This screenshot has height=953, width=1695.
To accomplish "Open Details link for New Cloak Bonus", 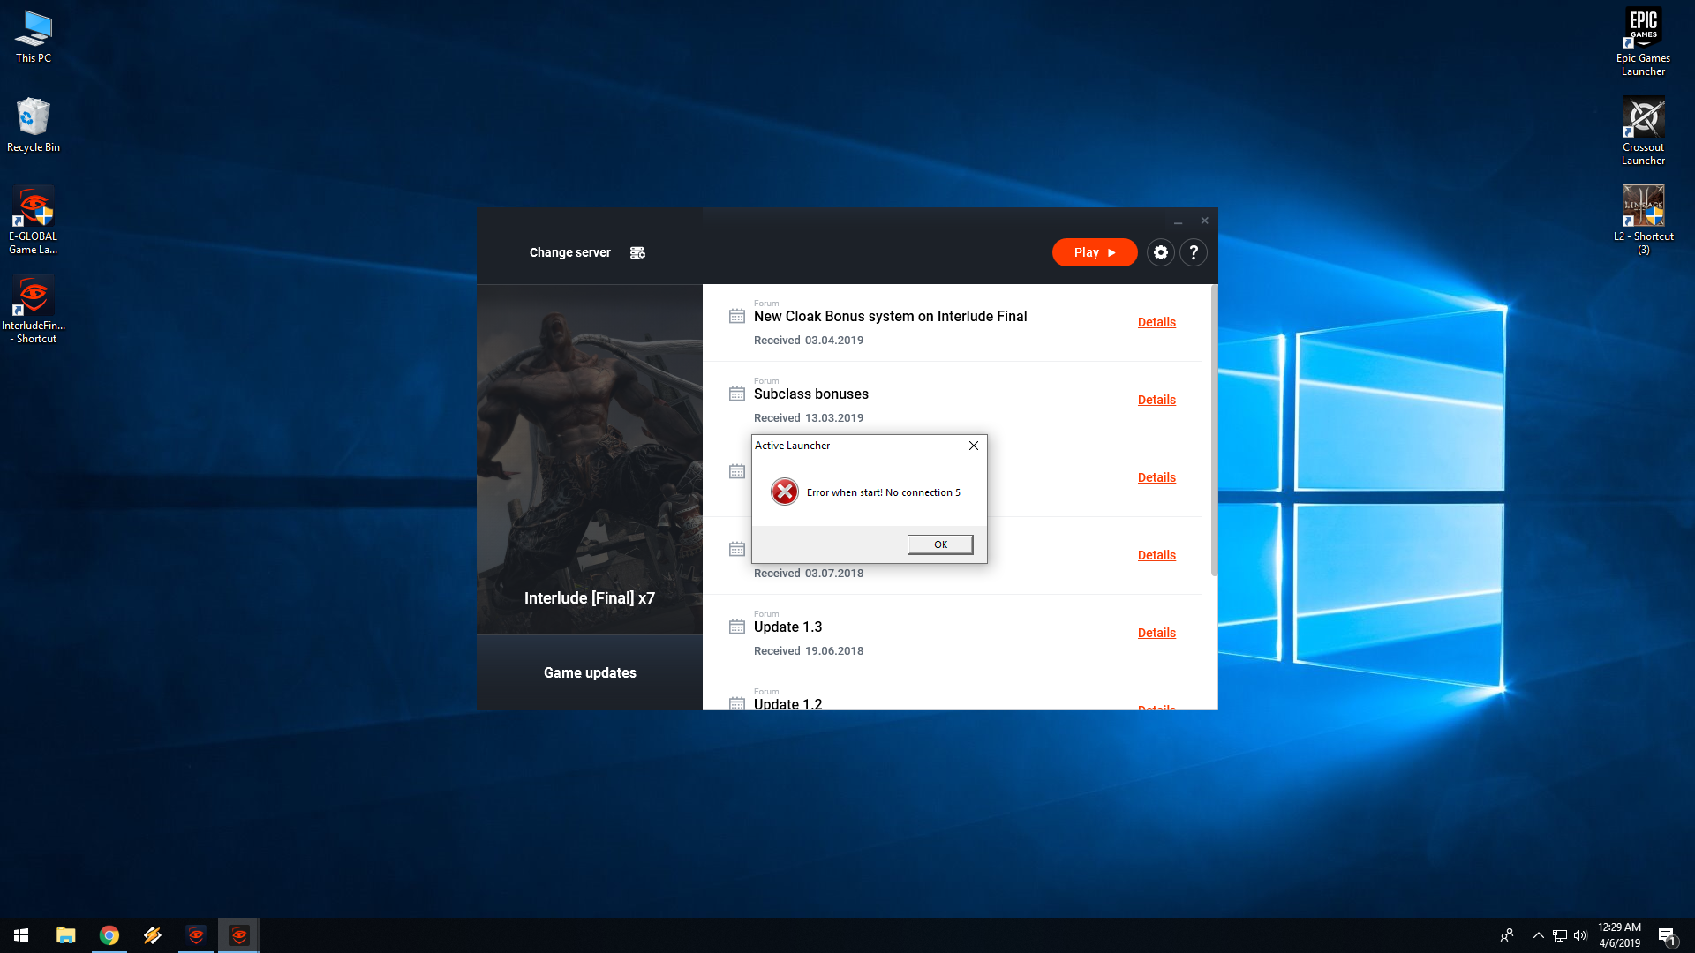I will tap(1156, 322).
